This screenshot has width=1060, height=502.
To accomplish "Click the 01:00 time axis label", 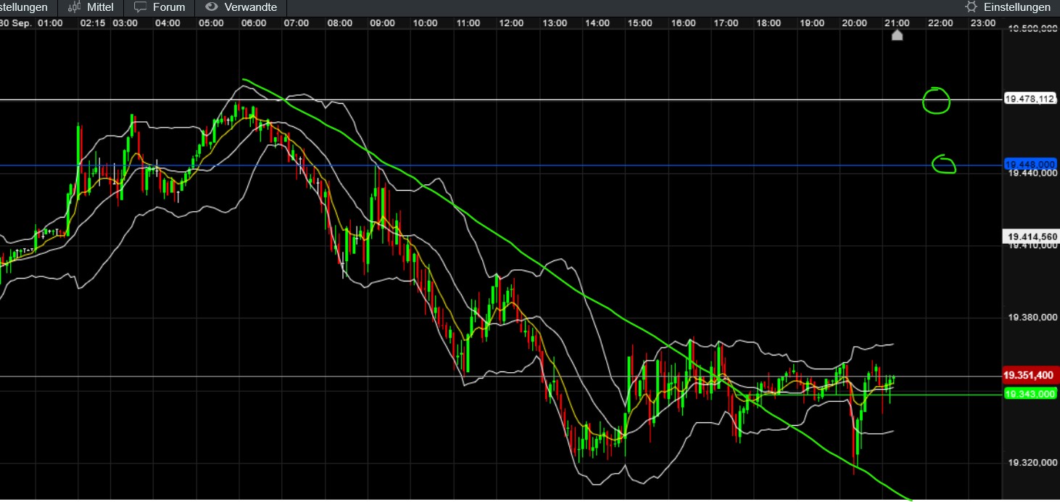I will 50,23.
